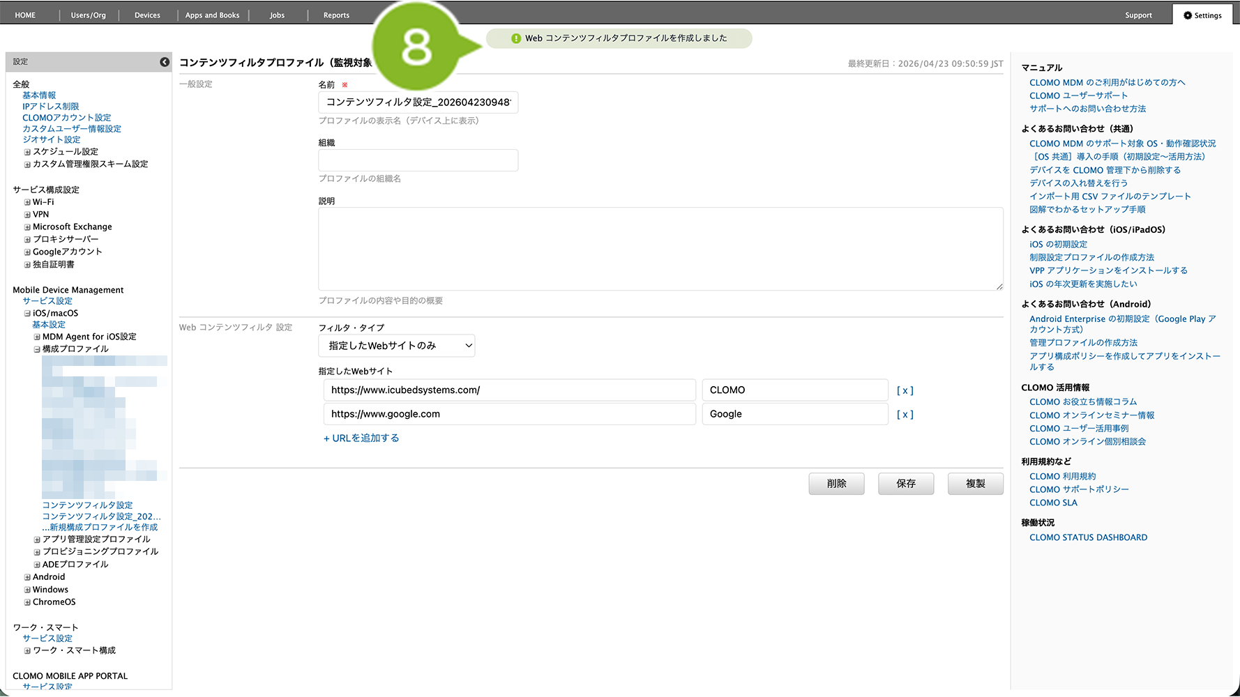Expand the Wi-Fi tree node

tap(27, 203)
